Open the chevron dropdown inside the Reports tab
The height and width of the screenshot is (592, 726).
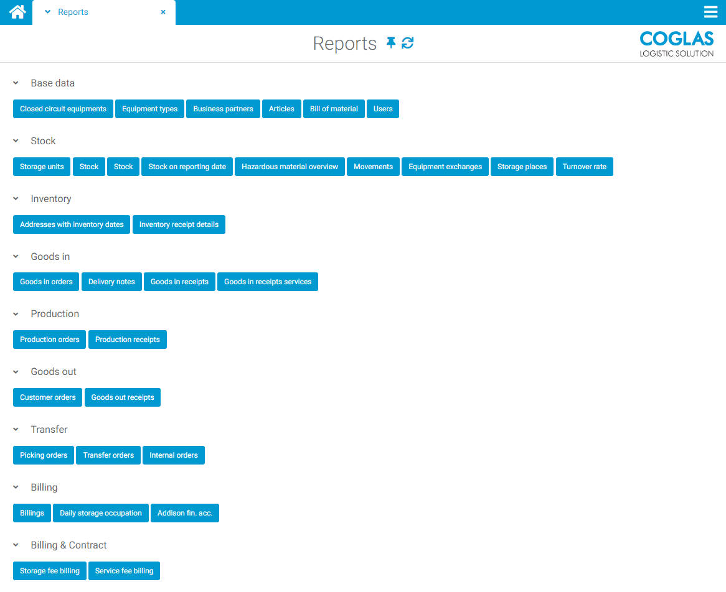point(47,12)
